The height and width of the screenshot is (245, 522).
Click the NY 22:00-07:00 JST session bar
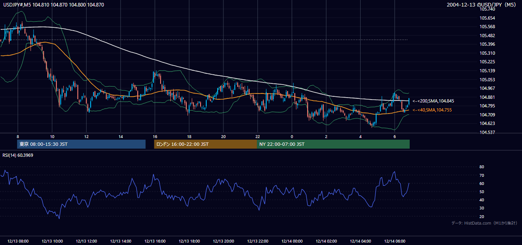click(333, 144)
